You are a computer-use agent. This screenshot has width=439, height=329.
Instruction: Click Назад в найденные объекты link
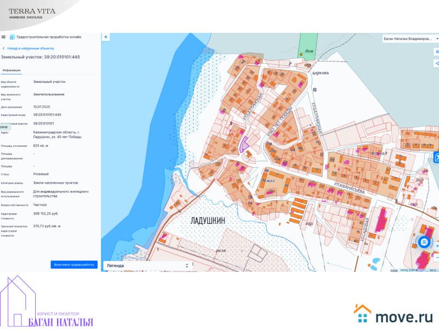coord(31,48)
